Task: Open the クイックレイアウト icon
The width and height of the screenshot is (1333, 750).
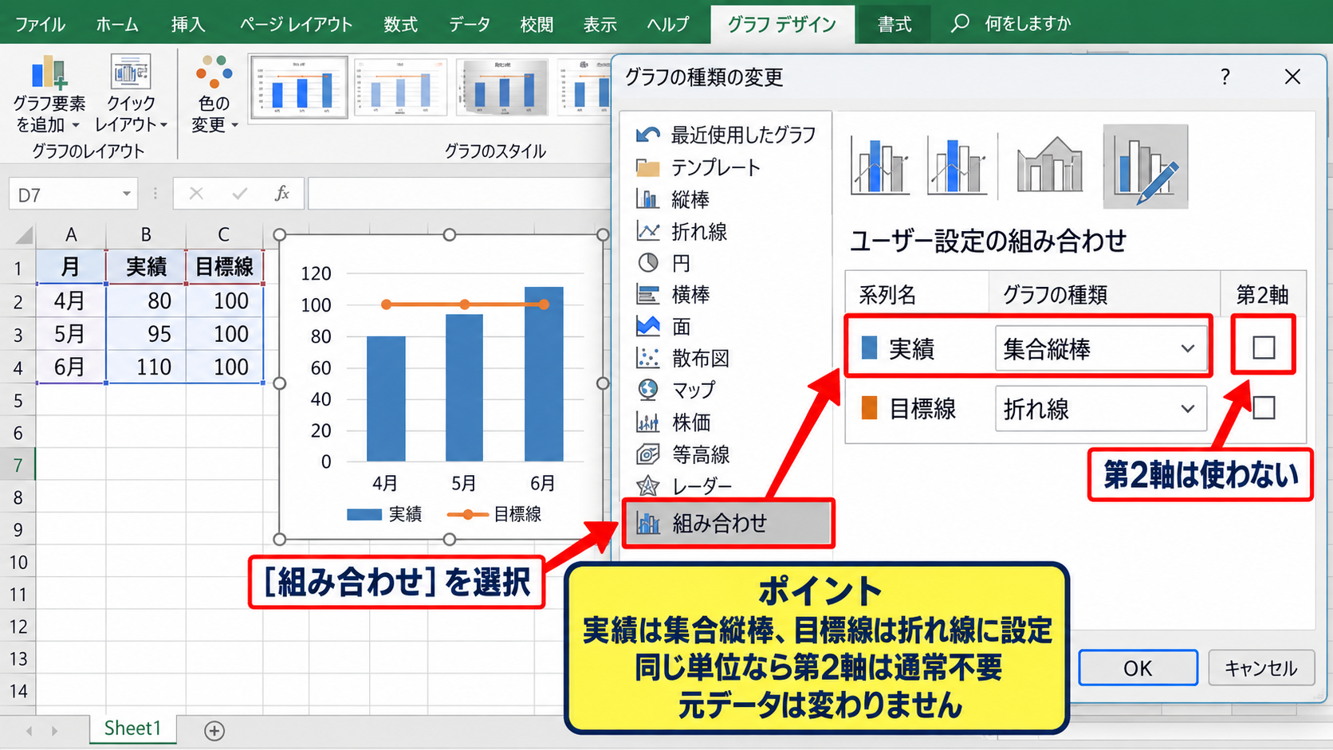Action: pyautogui.click(x=131, y=73)
